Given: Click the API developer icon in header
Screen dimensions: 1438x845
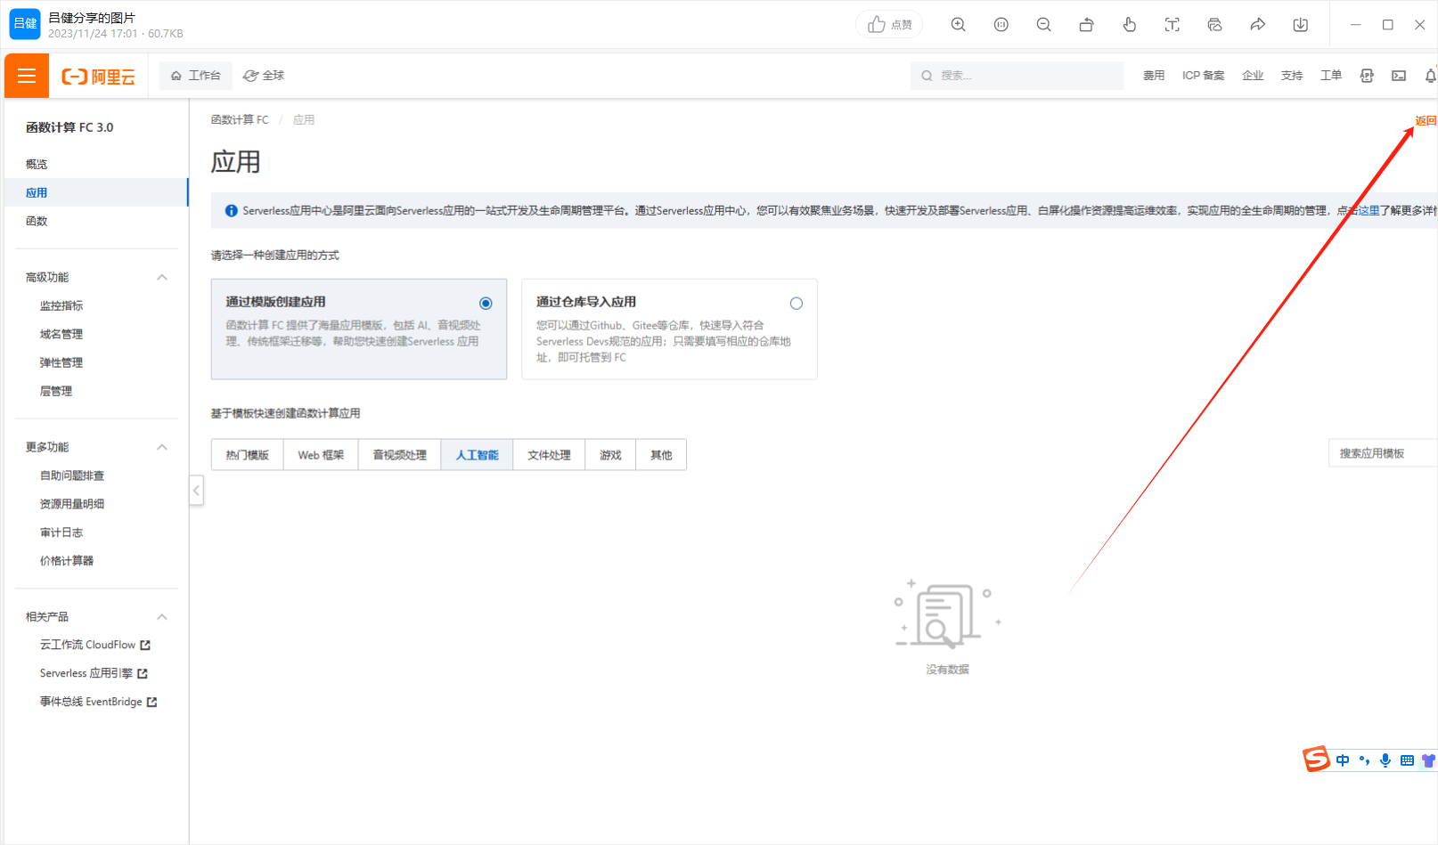Looking at the screenshot, I should pyautogui.click(x=1367, y=76).
